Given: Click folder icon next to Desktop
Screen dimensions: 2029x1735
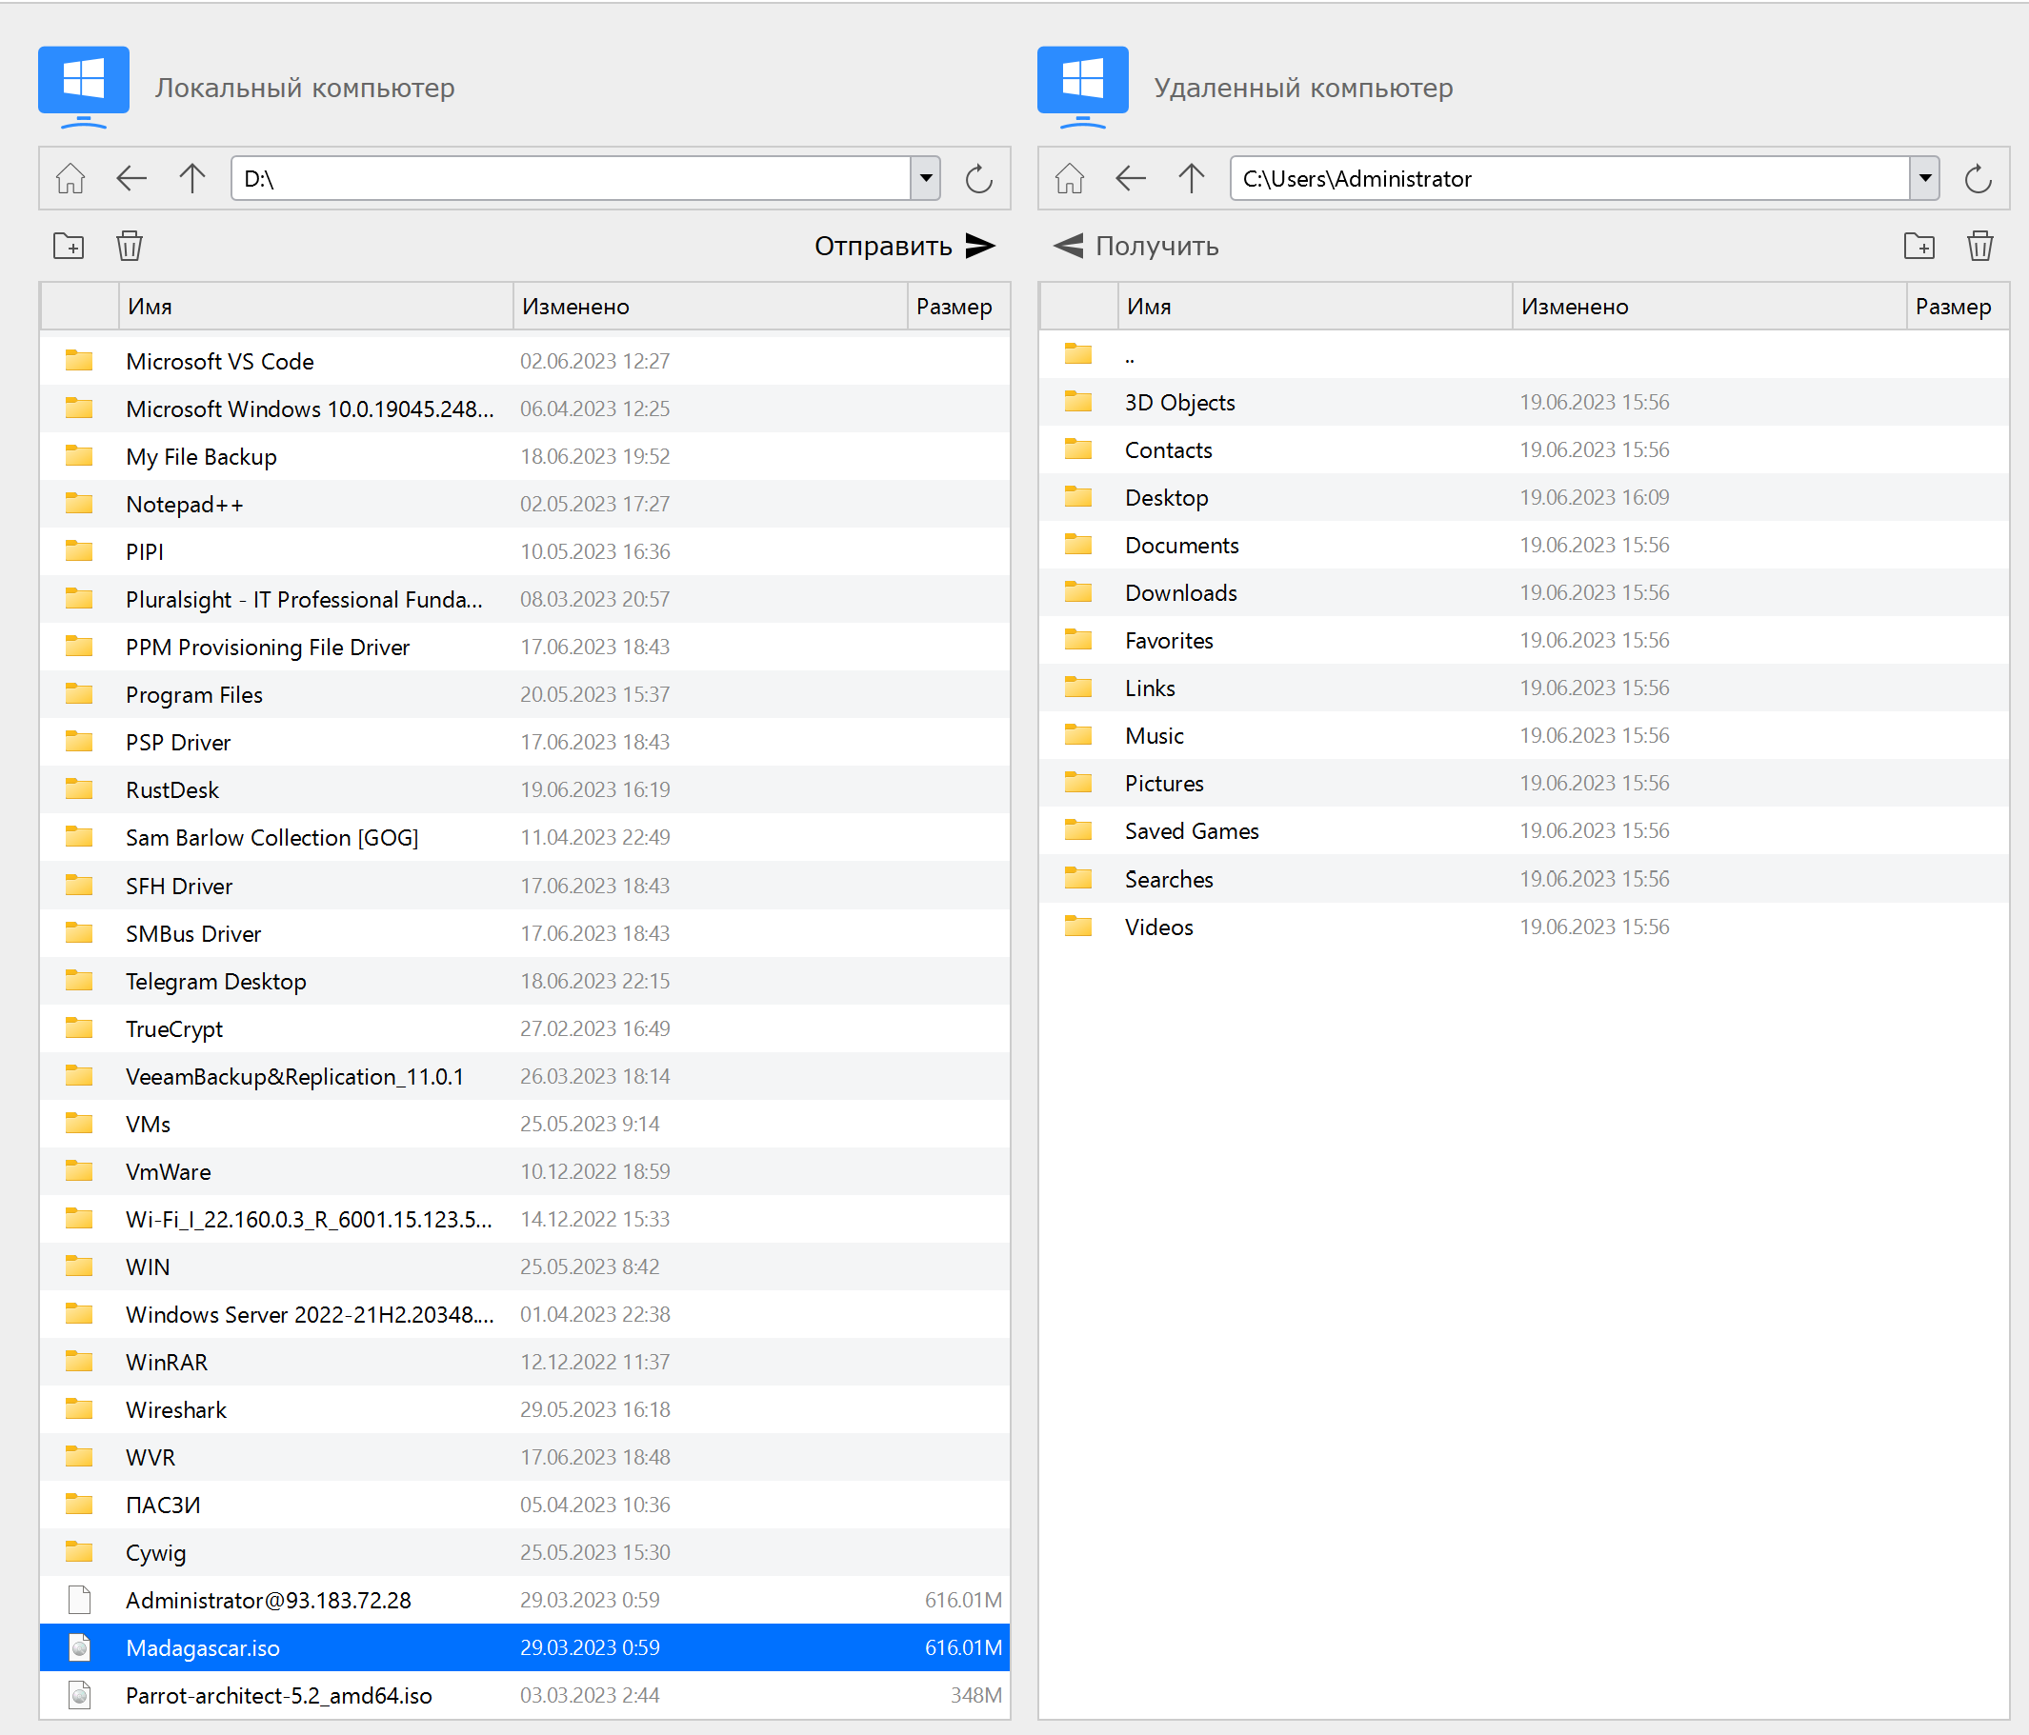Looking at the screenshot, I should (x=1078, y=496).
